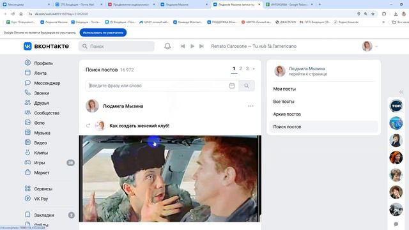Click the Музыка sidebar icon
409x230 pixels.
pyautogui.click(x=27, y=132)
